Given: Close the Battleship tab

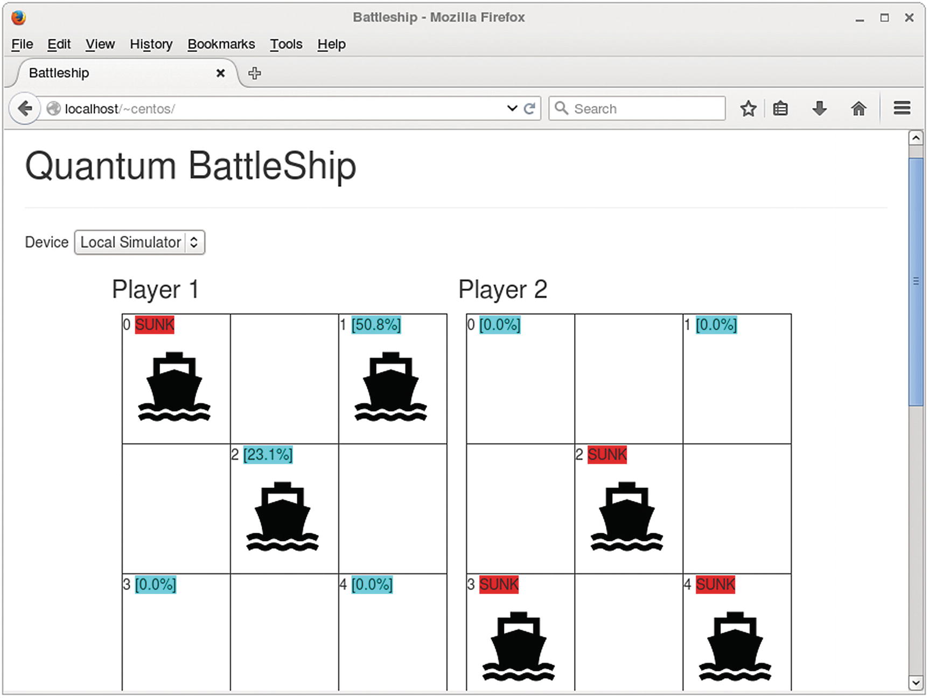Looking at the screenshot, I should [x=220, y=73].
